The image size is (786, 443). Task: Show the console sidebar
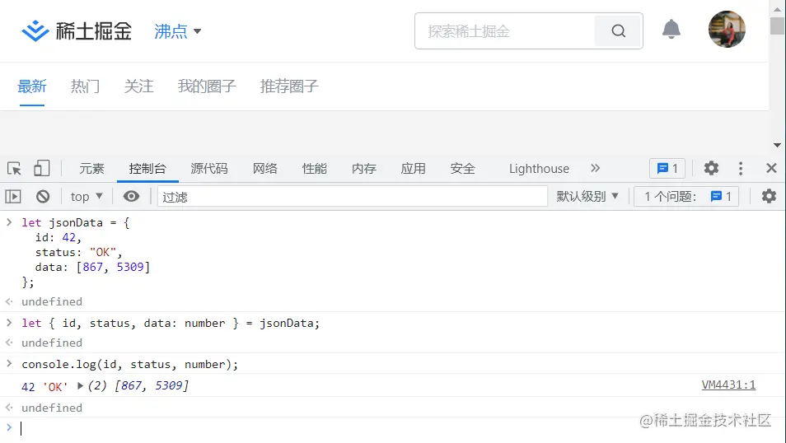pos(13,197)
